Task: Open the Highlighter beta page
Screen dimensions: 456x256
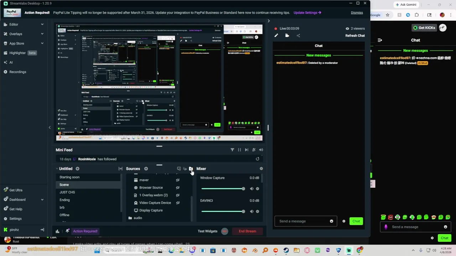Action: click(20, 53)
